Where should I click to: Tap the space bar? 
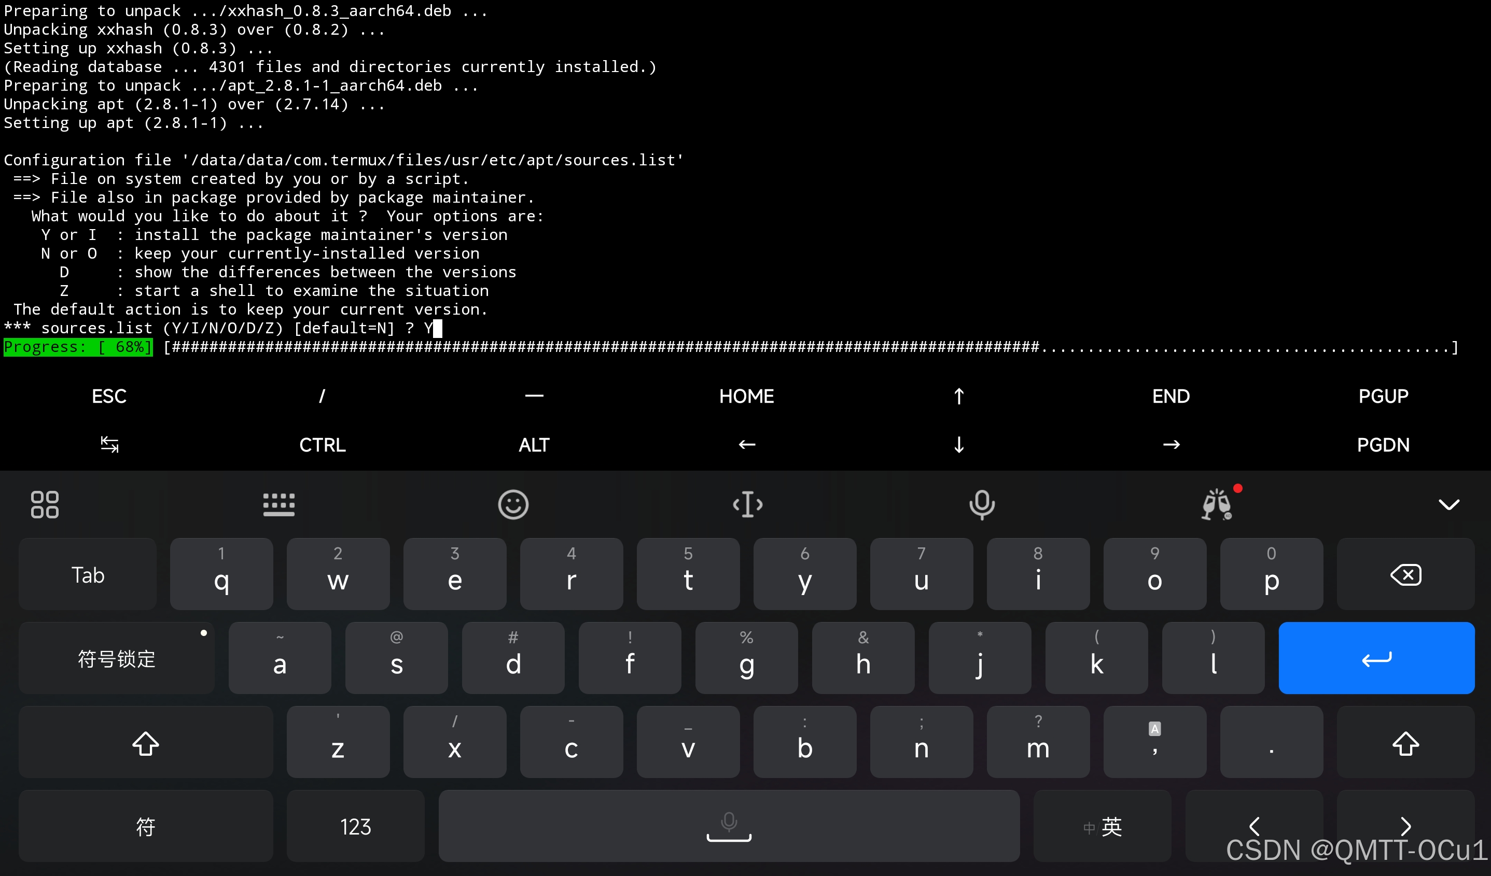click(x=728, y=826)
